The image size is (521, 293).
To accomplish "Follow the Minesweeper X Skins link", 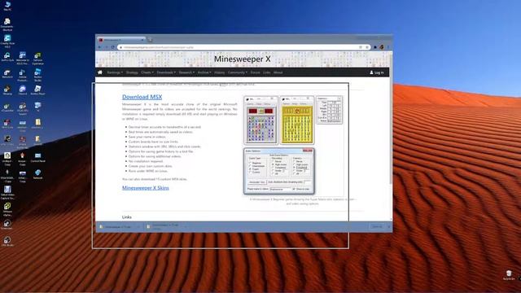I will [146, 188].
